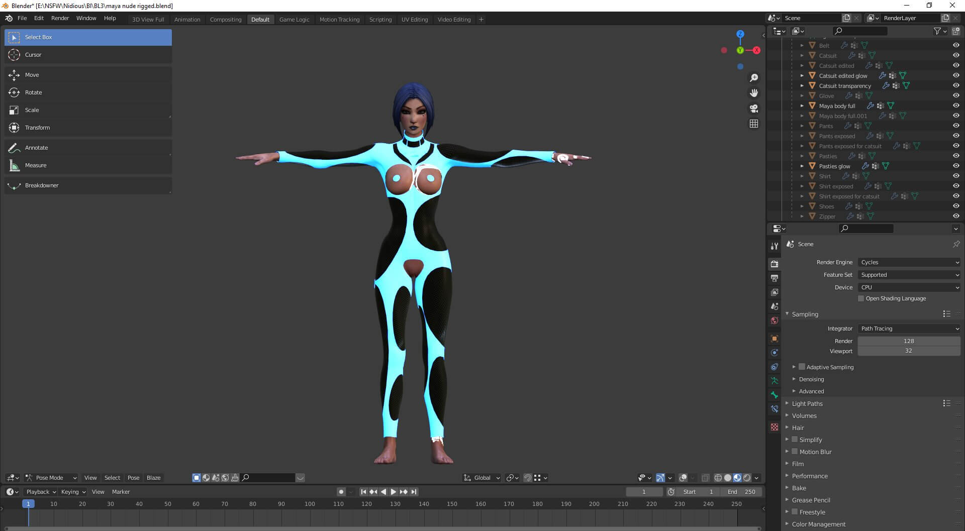Toggle visibility of Pasties glow
This screenshot has width=965, height=531.
tap(956, 166)
